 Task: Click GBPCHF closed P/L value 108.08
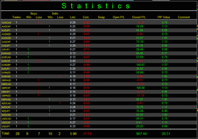pos(140,88)
